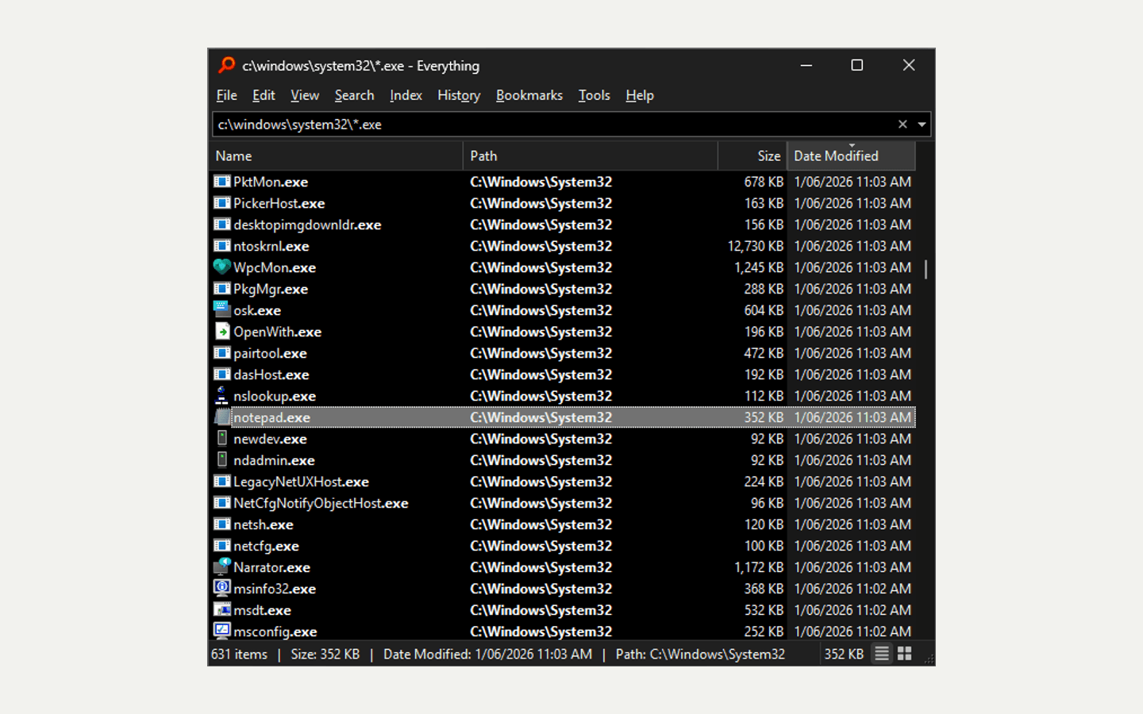This screenshot has height=714, width=1143.
Task: Sort by Date Modified column header
Action: click(x=851, y=156)
